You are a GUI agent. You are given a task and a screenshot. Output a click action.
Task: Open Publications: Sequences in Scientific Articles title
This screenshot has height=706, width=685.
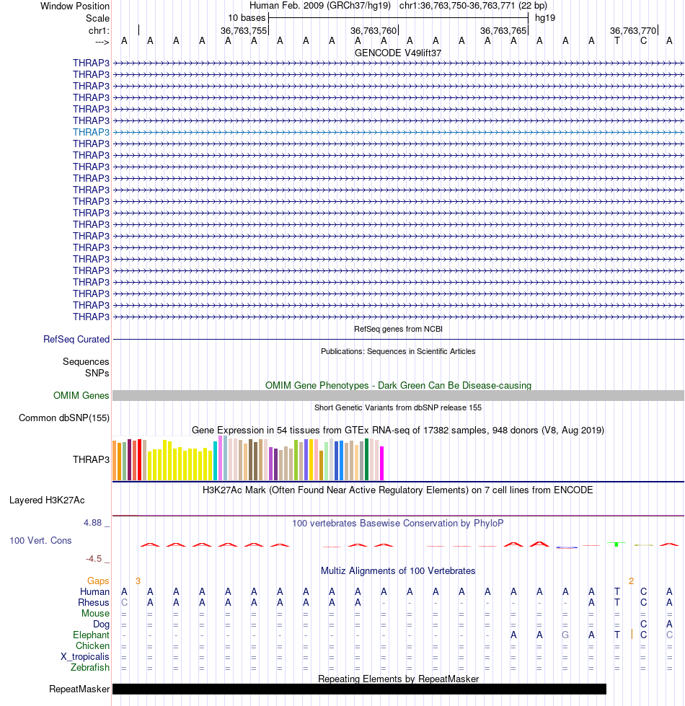[x=398, y=351]
